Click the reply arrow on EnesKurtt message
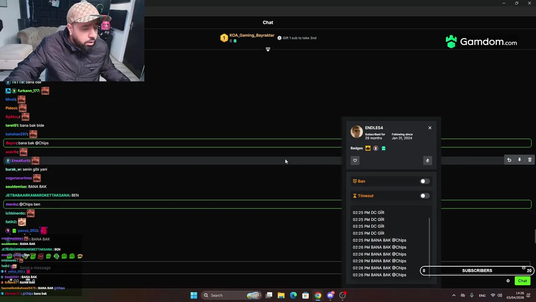This screenshot has height=302, width=536. [x=509, y=160]
